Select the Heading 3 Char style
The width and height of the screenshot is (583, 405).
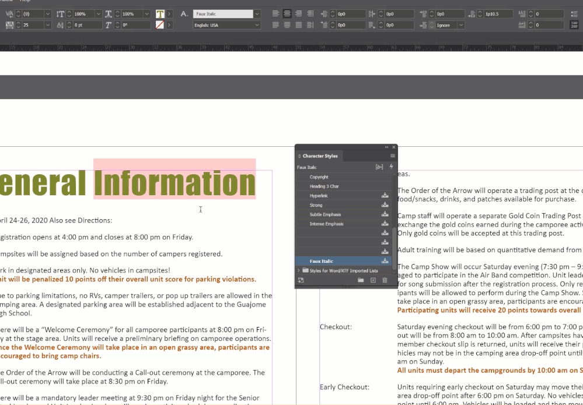[344, 186]
